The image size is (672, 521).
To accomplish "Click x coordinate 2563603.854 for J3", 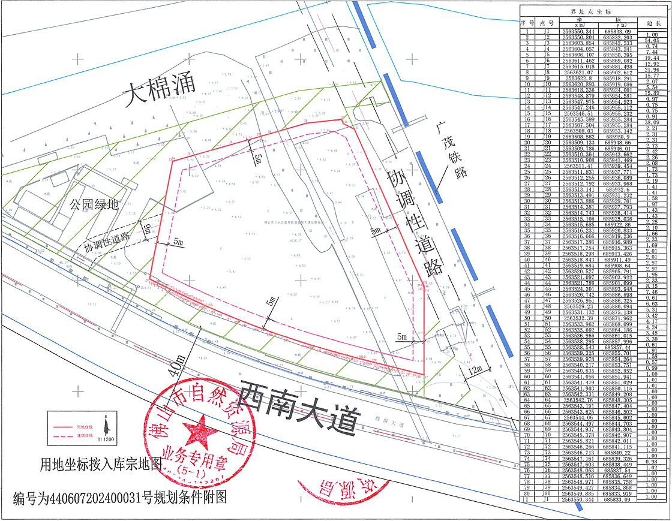I will click(578, 43).
